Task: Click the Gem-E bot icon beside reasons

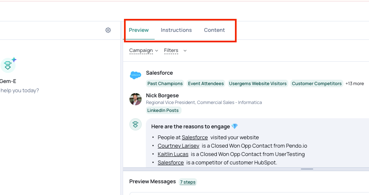Action: pyautogui.click(x=136, y=124)
